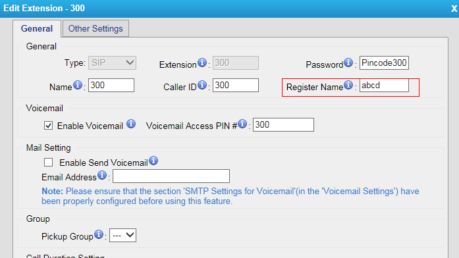Click info icon beside Password label
This screenshot has width=459, height=258.
pos(348,63)
